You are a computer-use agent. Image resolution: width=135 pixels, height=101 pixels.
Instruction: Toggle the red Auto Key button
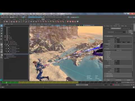[113, 85]
